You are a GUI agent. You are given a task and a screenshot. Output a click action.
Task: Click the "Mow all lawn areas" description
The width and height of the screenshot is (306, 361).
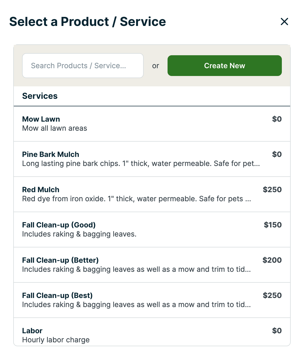point(55,128)
